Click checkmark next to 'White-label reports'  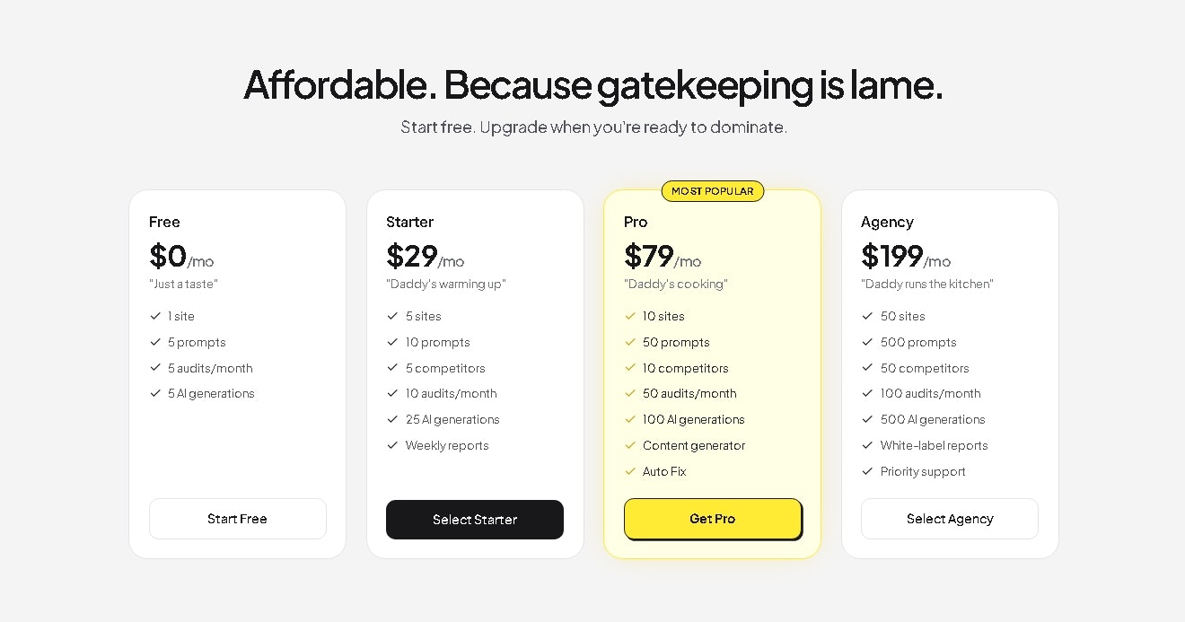pyautogui.click(x=867, y=445)
